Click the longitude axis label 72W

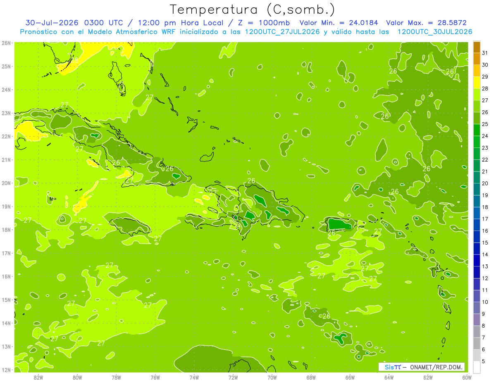pos(233,377)
